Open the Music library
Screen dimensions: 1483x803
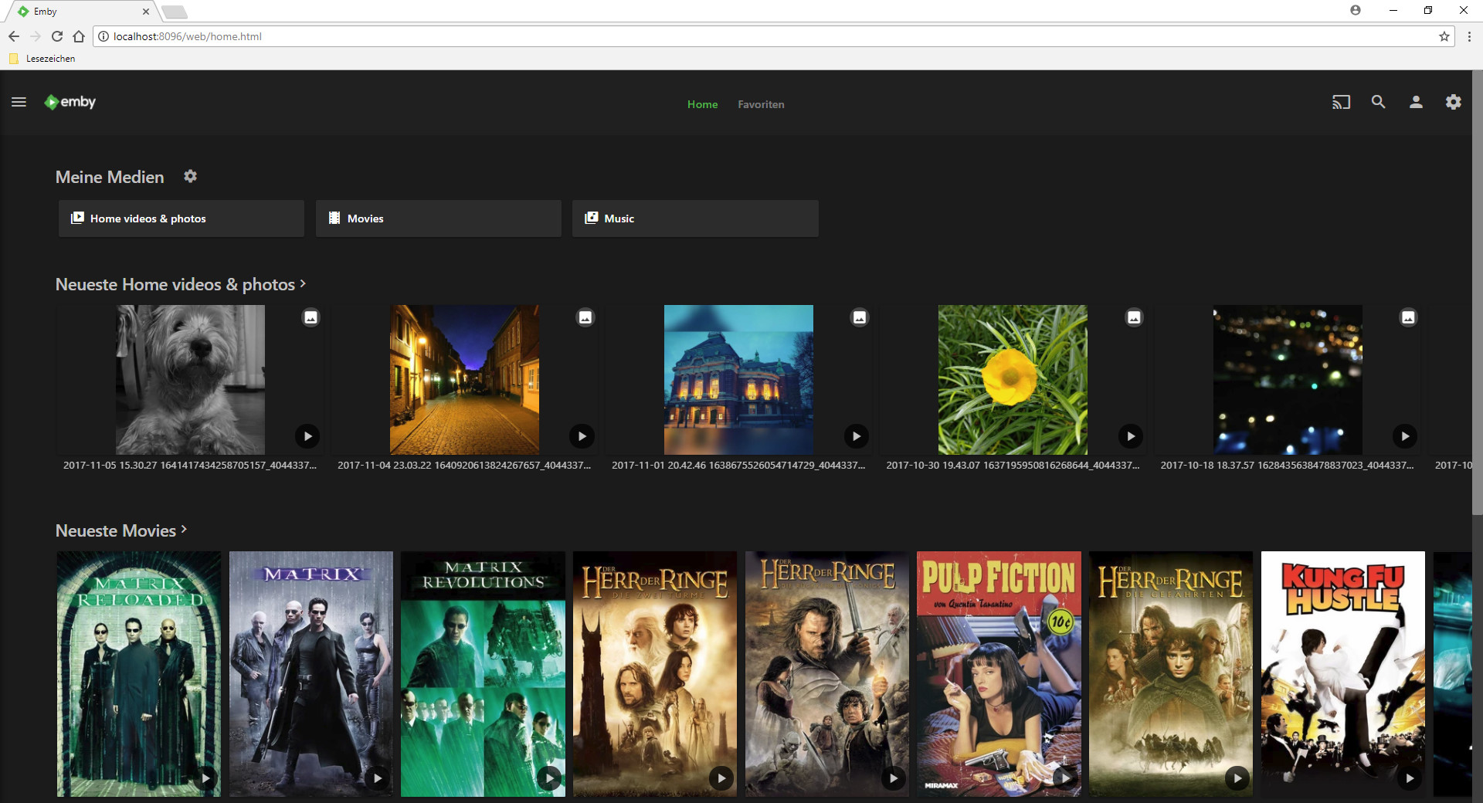(695, 219)
